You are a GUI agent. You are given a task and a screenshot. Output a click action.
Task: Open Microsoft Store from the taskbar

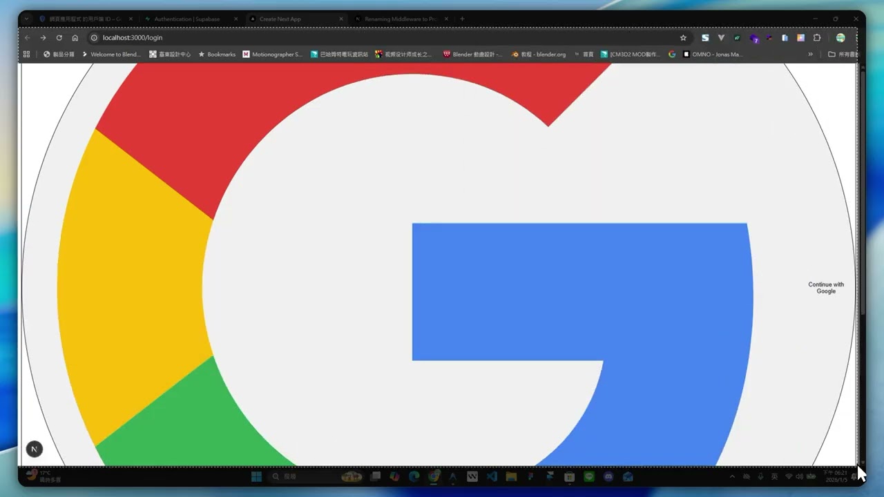pyautogui.click(x=569, y=476)
